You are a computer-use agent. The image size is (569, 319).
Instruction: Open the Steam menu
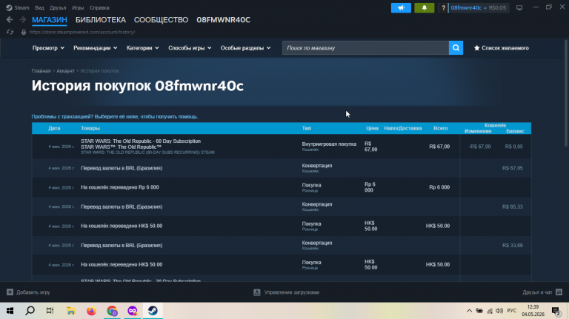pyautogui.click(x=21, y=7)
